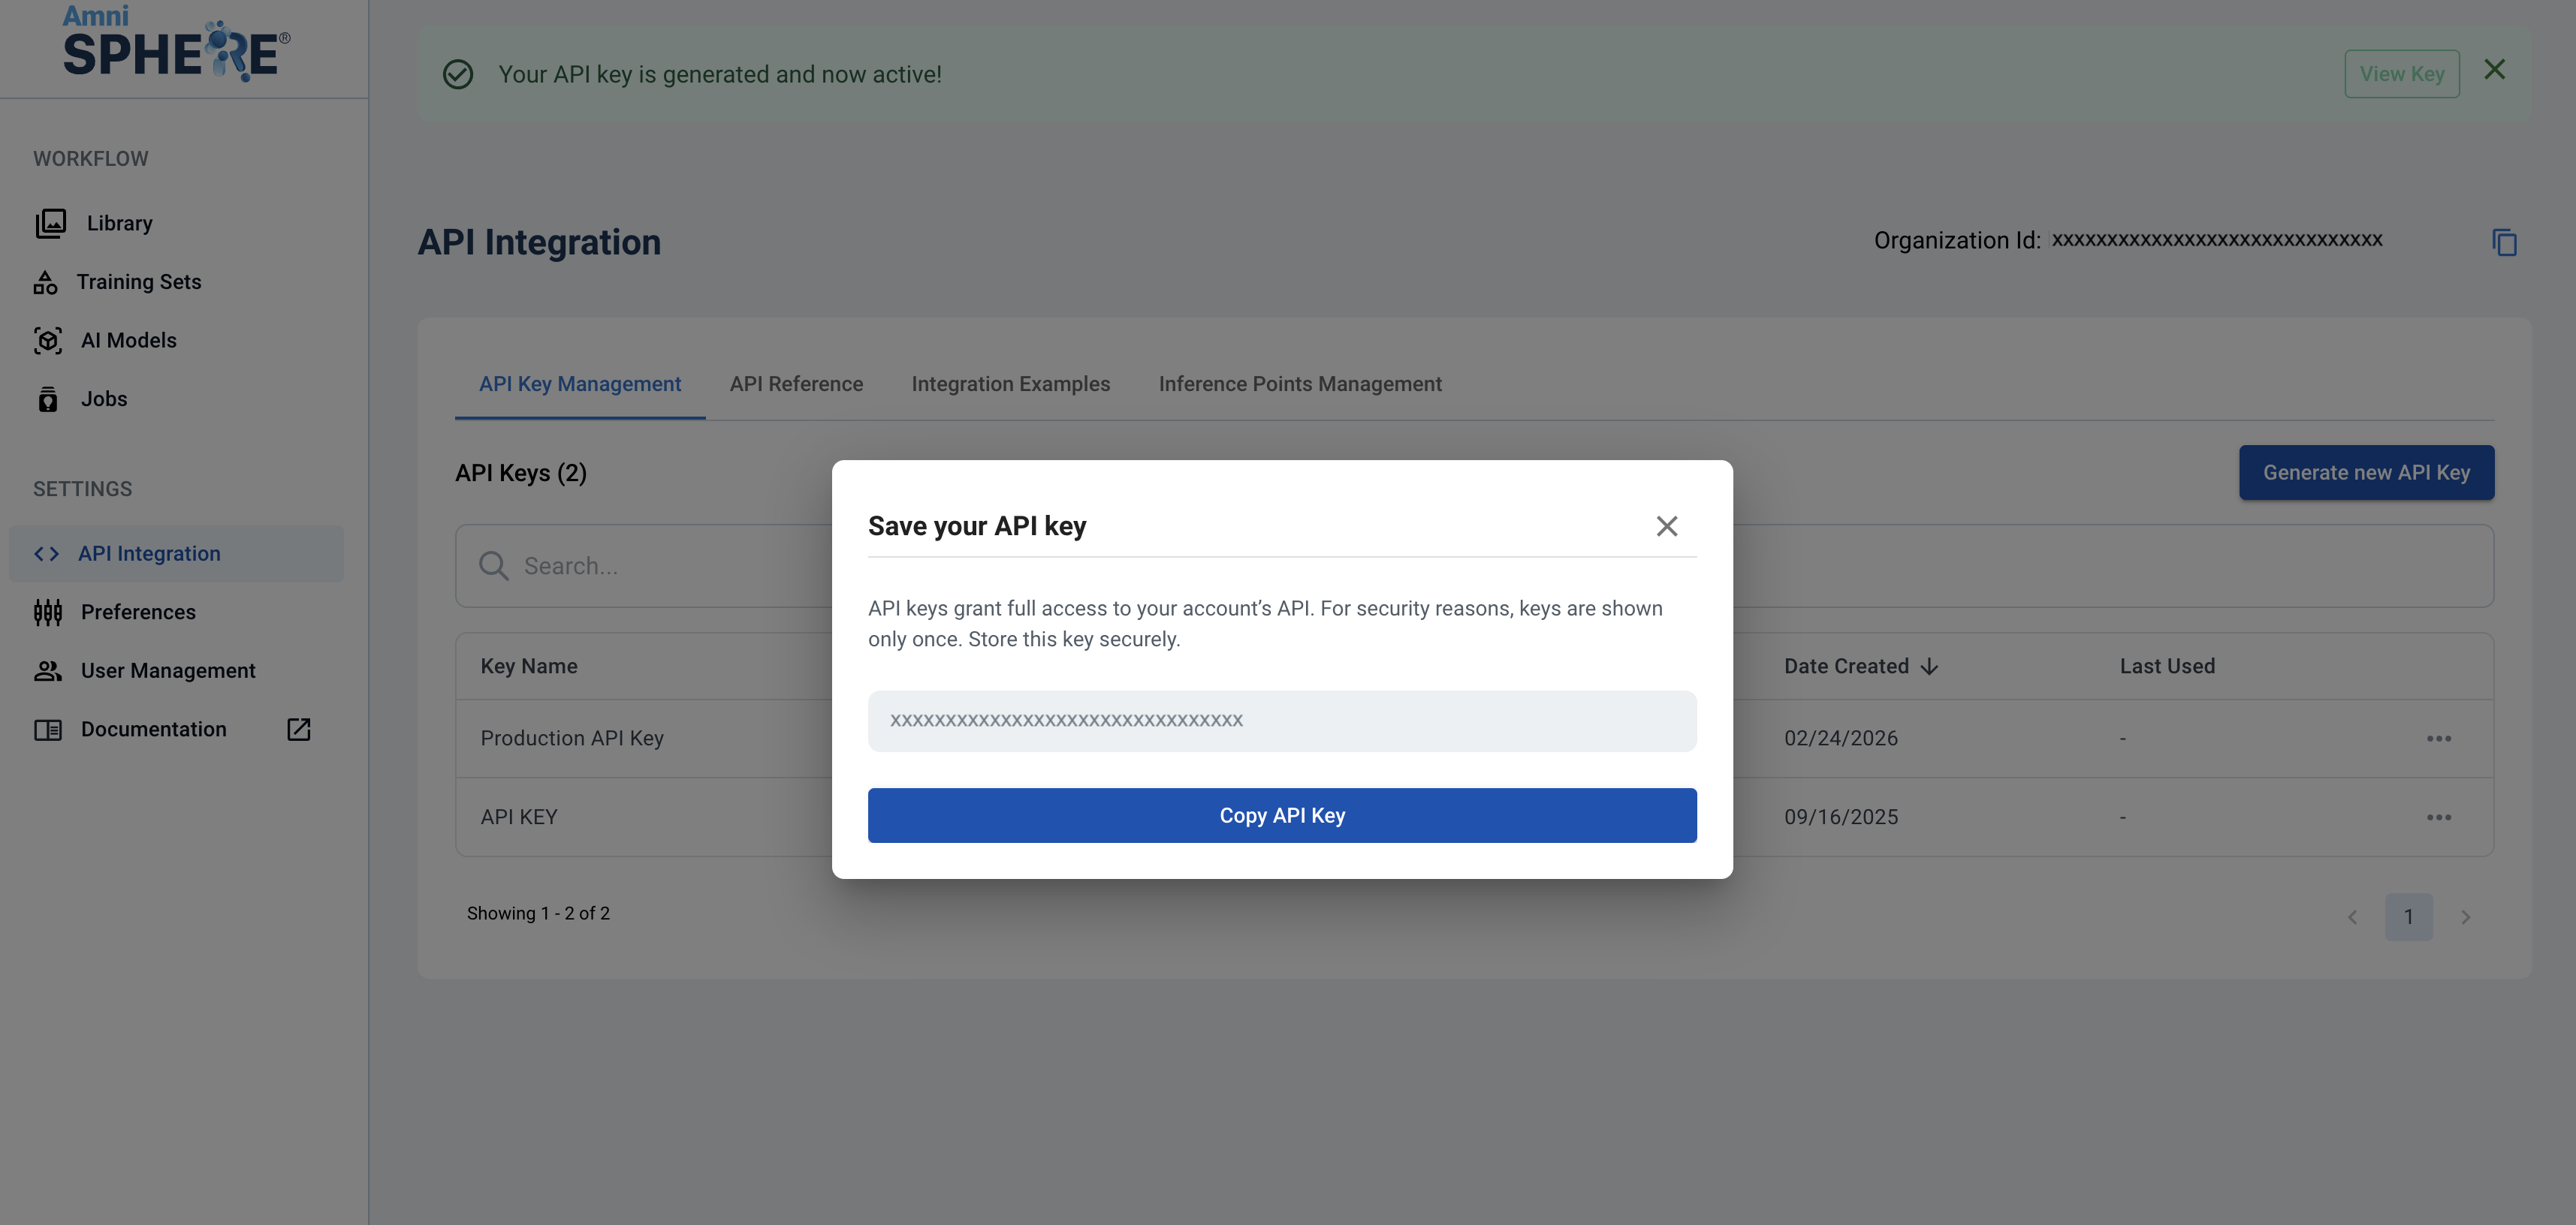
Task: Close the Save your API key dialog
Action: [1666, 525]
